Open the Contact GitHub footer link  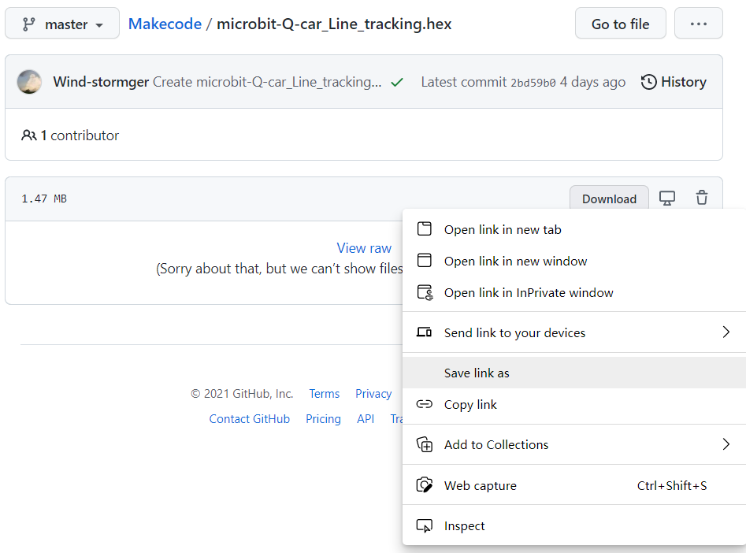click(x=249, y=419)
